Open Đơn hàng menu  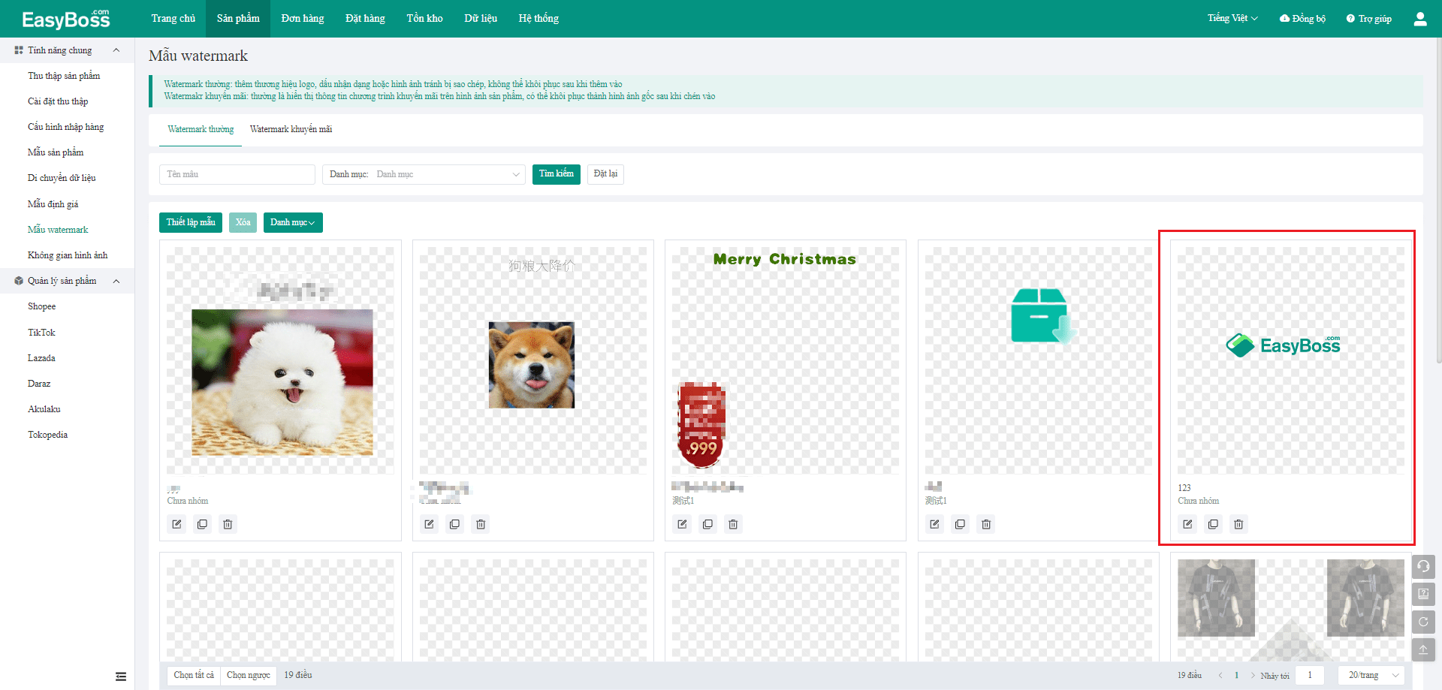coord(303,19)
